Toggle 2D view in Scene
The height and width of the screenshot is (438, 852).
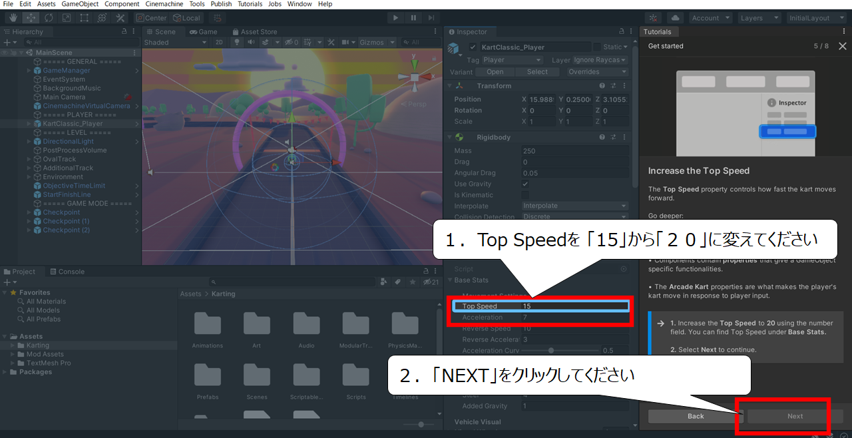pos(219,42)
